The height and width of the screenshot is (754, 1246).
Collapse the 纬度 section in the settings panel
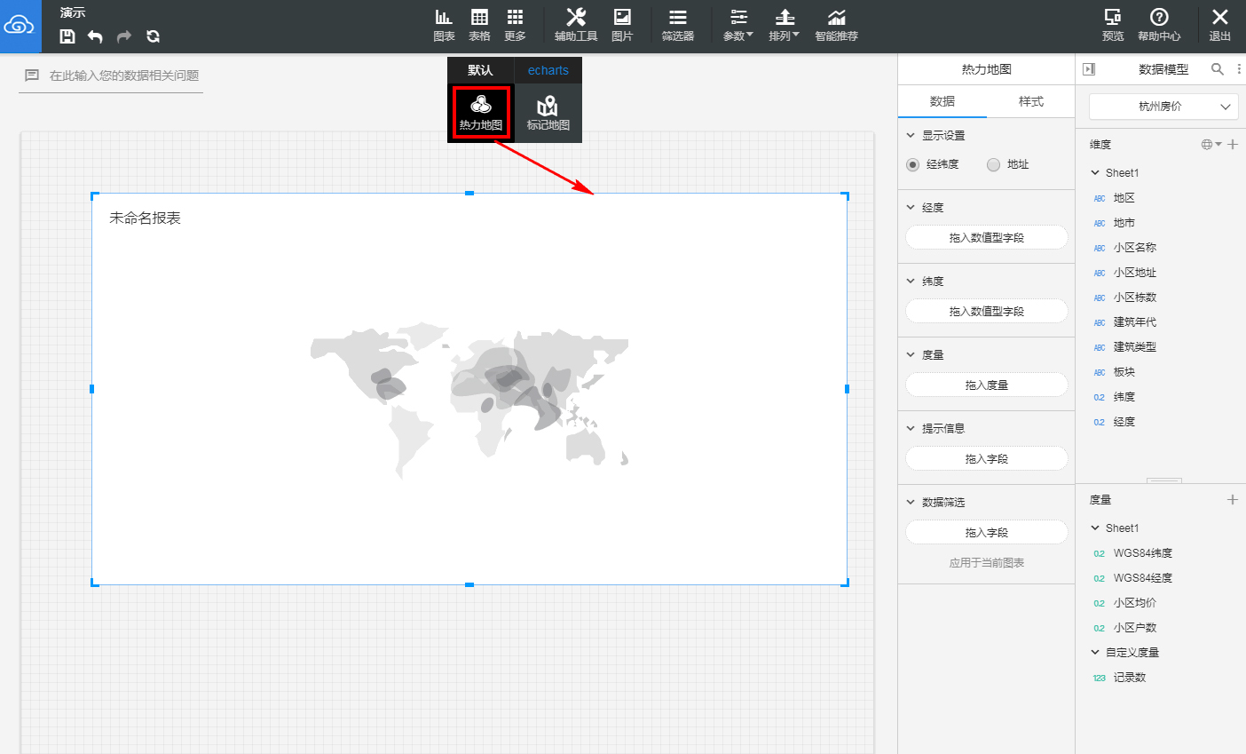911,282
